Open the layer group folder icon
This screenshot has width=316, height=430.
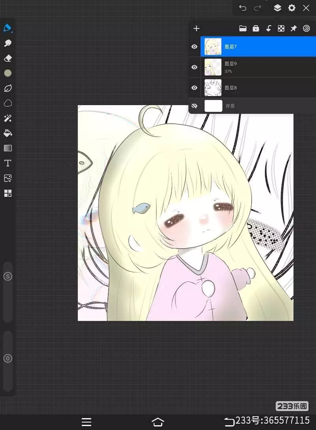coord(243,28)
